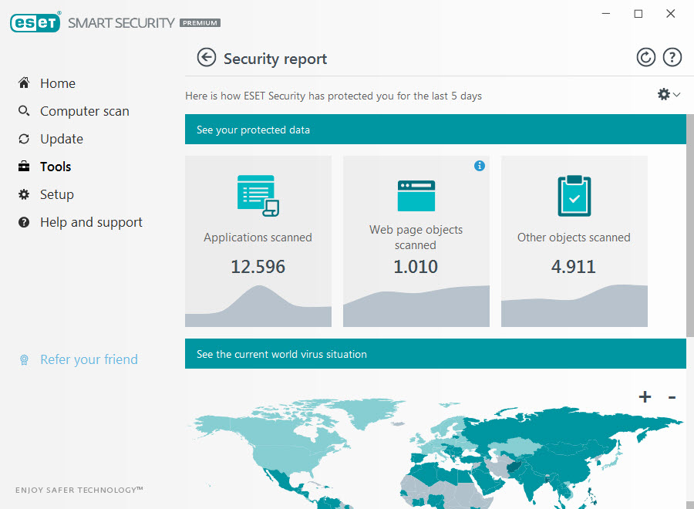Image resolution: width=694 pixels, height=509 pixels.
Task: Click the Computer scan magnifier icon
Action: 24,110
